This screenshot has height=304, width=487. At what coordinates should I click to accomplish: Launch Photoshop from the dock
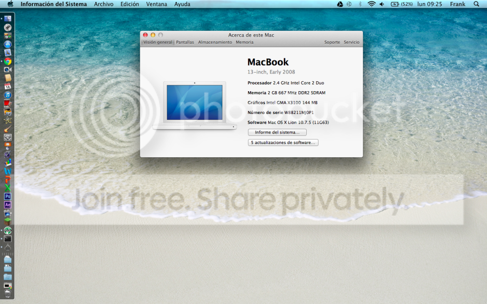click(8, 196)
